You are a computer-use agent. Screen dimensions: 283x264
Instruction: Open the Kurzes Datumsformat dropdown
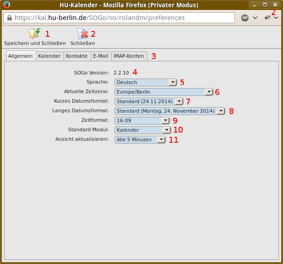[x=149, y=101]
